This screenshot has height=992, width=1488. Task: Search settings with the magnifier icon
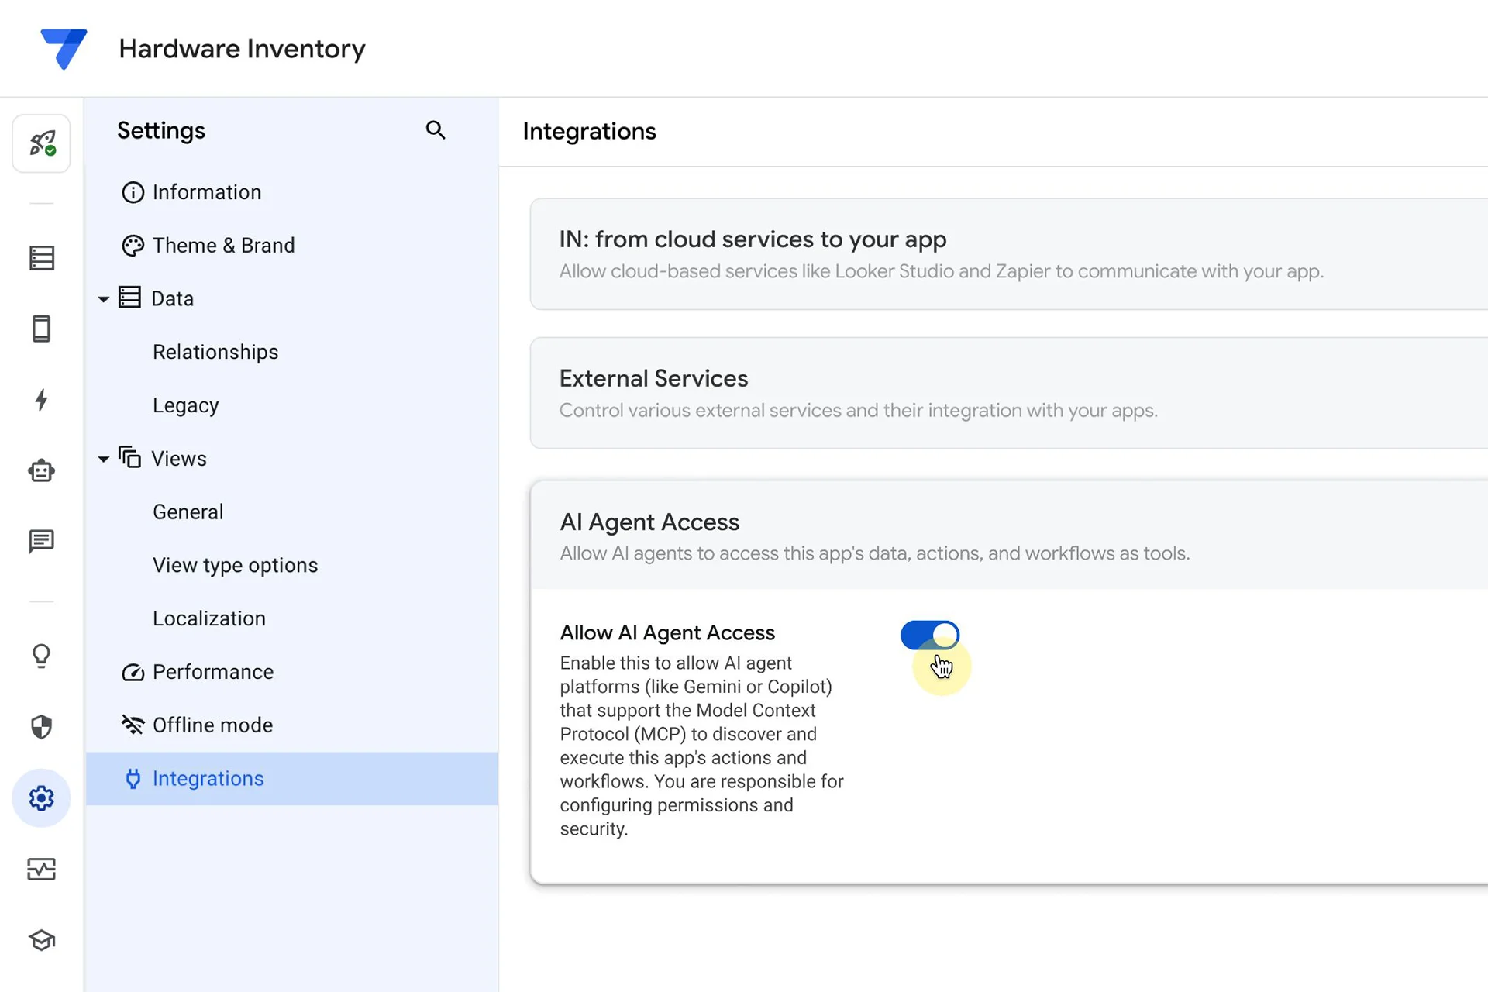[436, 130]
